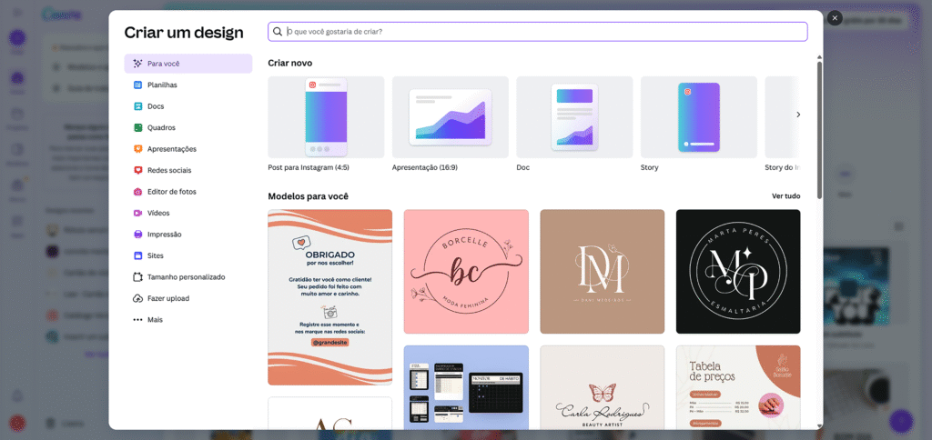Click the 'Post para Instagram (4:5)' label
The image size is (932, 440).
click(309, 168)
